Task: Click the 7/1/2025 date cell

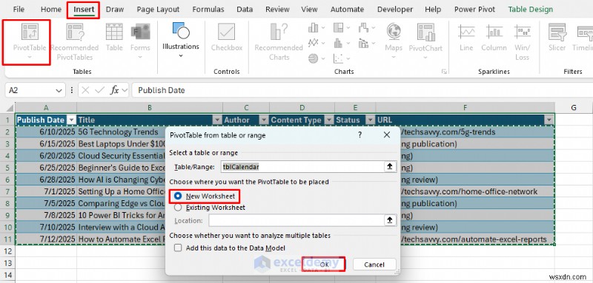Action: coord(46,191)
